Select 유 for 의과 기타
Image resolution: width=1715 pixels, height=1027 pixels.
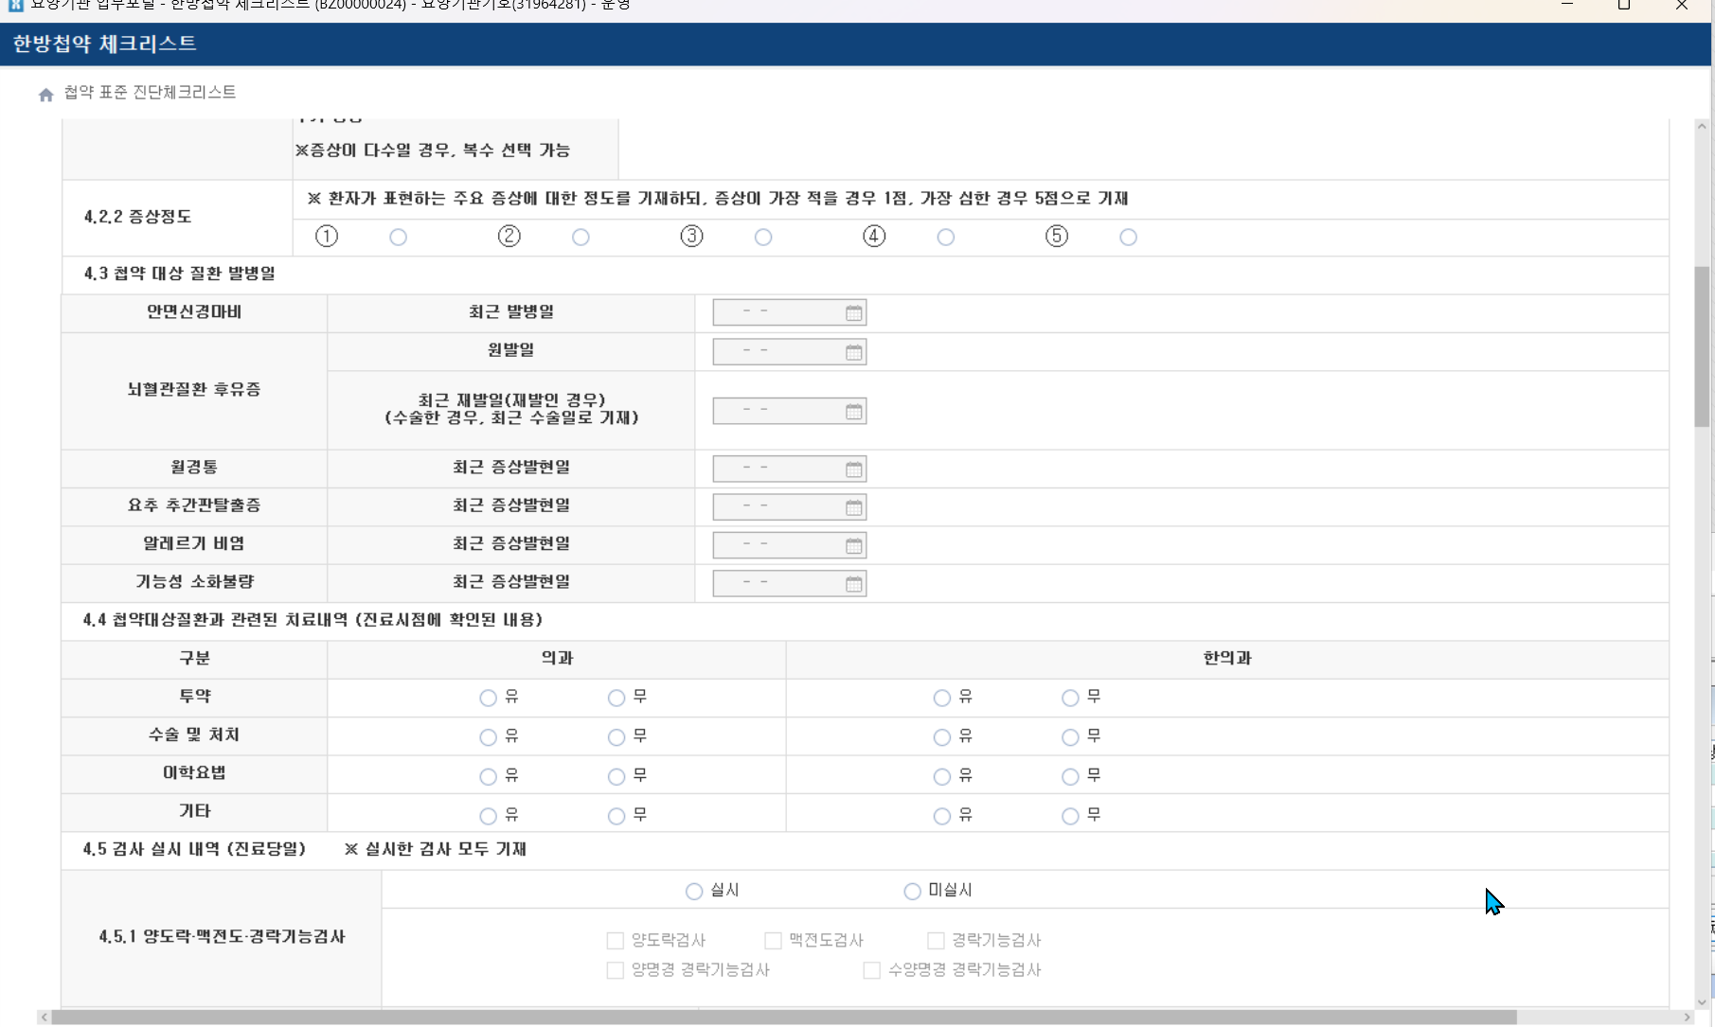click(488, 815)
